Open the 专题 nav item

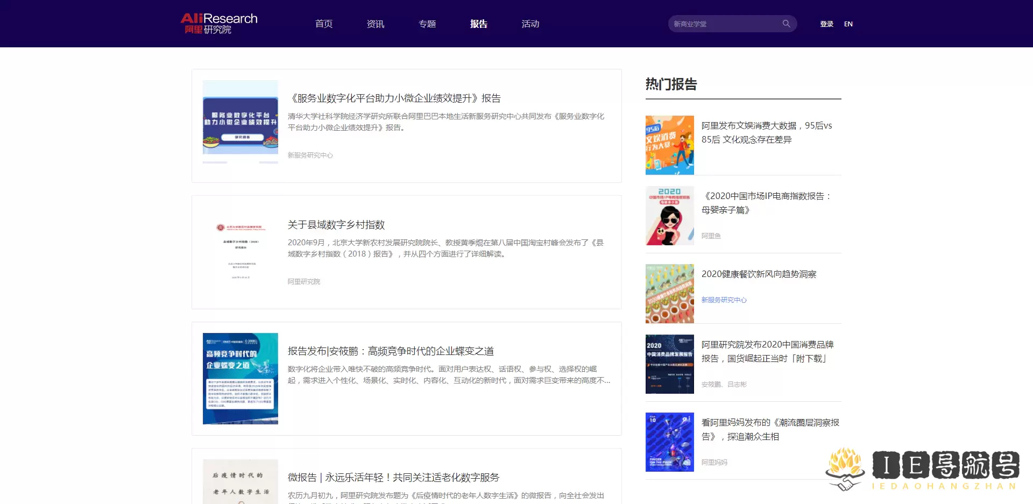(x=427, y=24)
